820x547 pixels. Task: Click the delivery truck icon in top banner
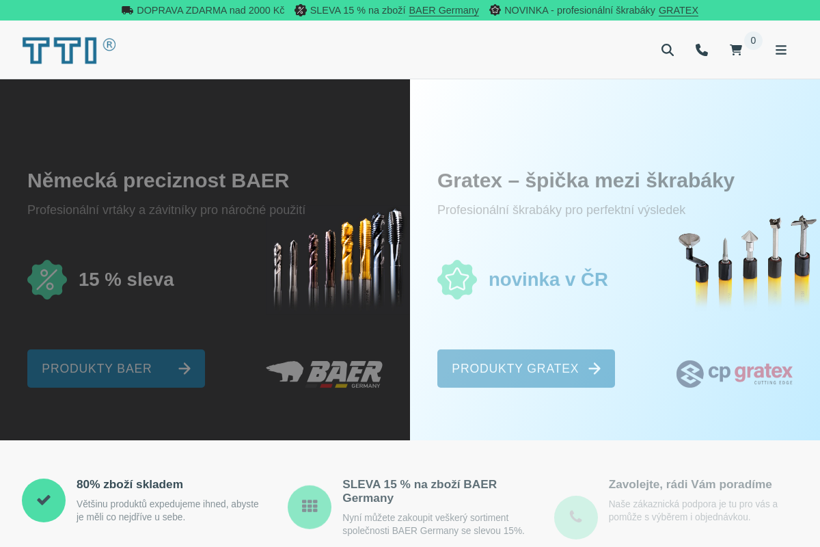[x=127, y=10]
